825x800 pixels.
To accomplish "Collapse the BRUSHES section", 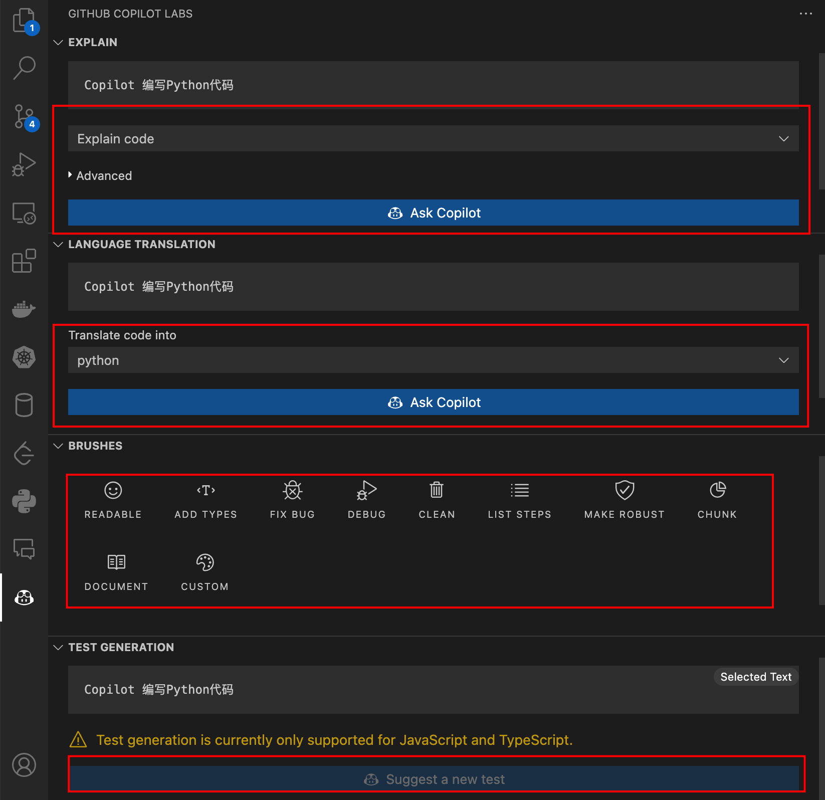I will tap(58, 446).
